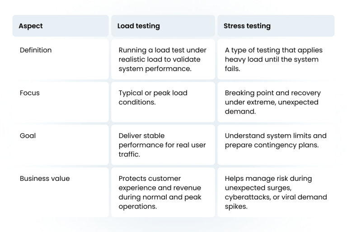347x232 pixels.
Task: Select the Load testing column header
Action: point(138,26)
